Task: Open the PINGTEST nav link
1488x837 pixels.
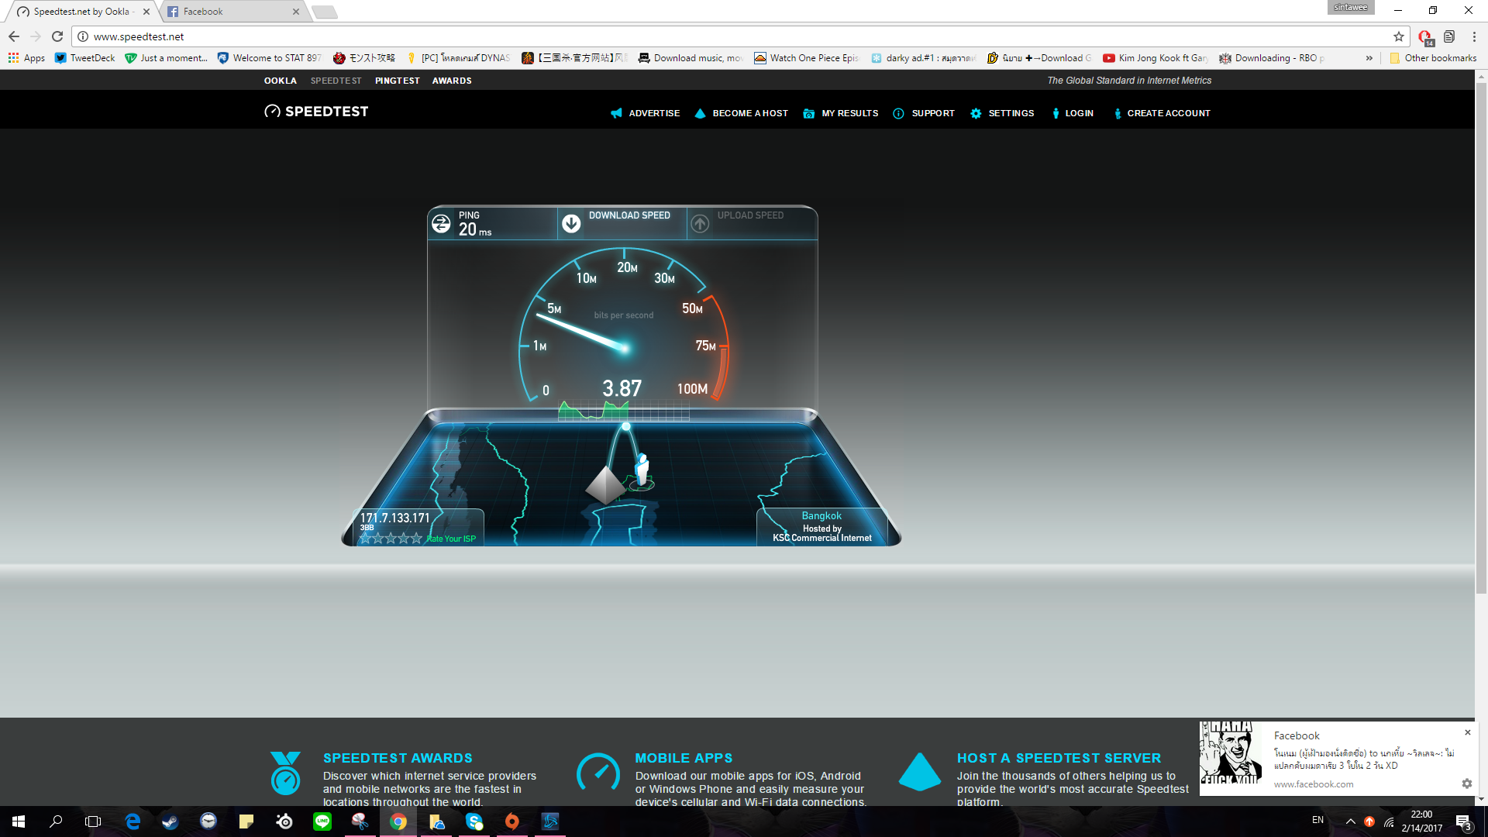Action: [x=397, y=81]
